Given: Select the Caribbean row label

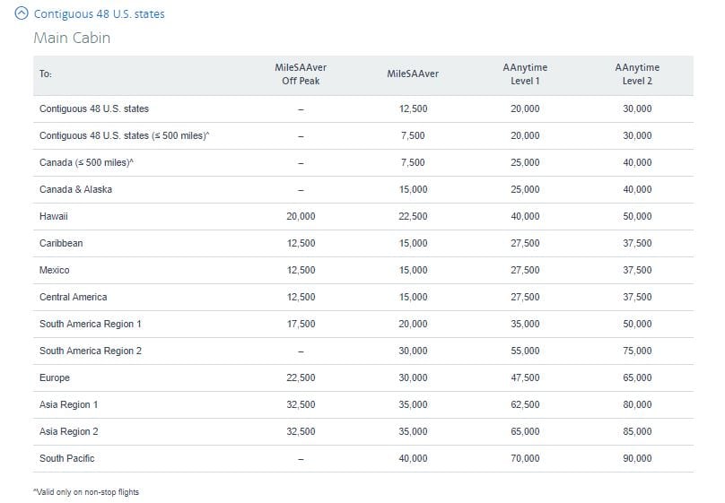Looking at the screenshot, I should click(x=61, y=243).
